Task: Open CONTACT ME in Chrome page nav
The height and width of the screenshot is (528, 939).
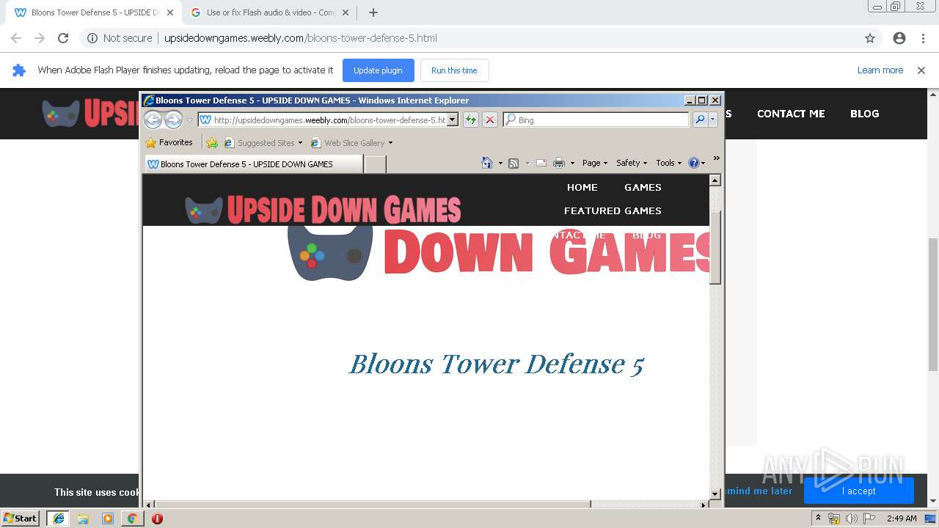Action: pos(791,114)
